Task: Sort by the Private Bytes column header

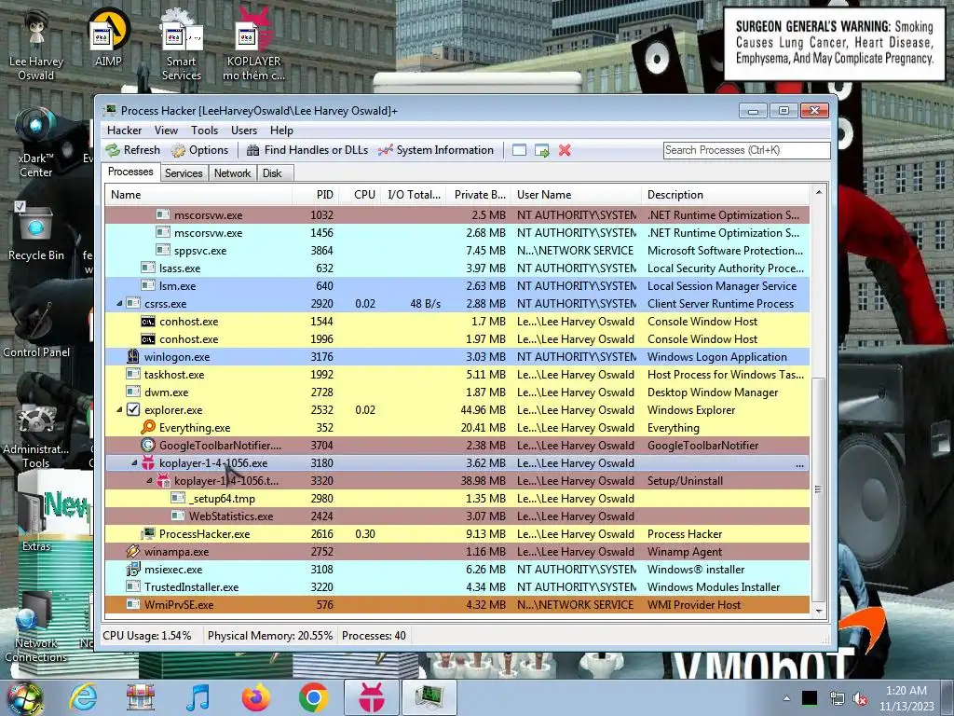Action: (478, 195)
